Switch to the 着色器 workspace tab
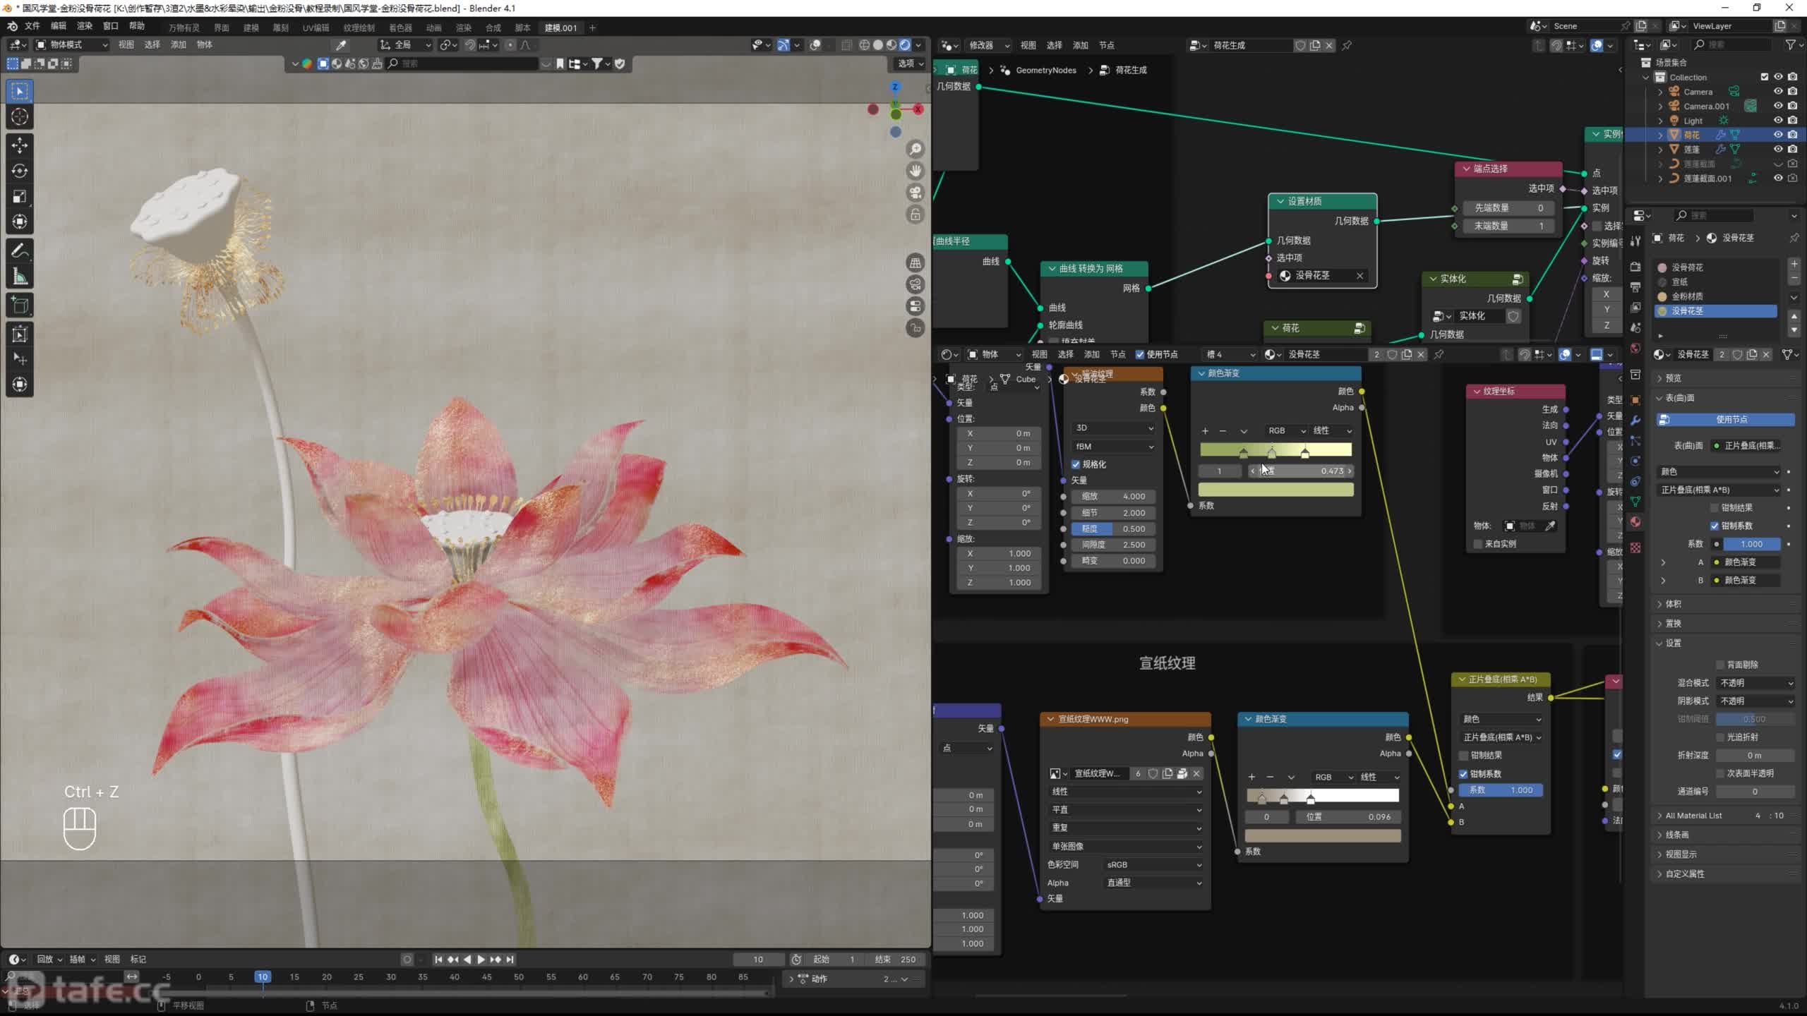The height and width of the screenshot is (1016, 1807). 400,28
